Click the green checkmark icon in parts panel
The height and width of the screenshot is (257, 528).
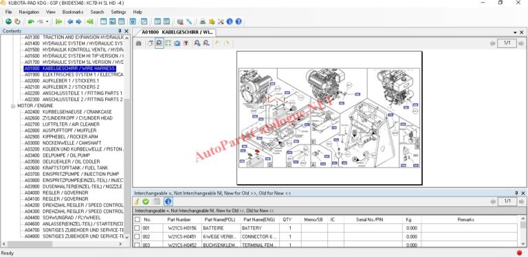pos(146,201)
